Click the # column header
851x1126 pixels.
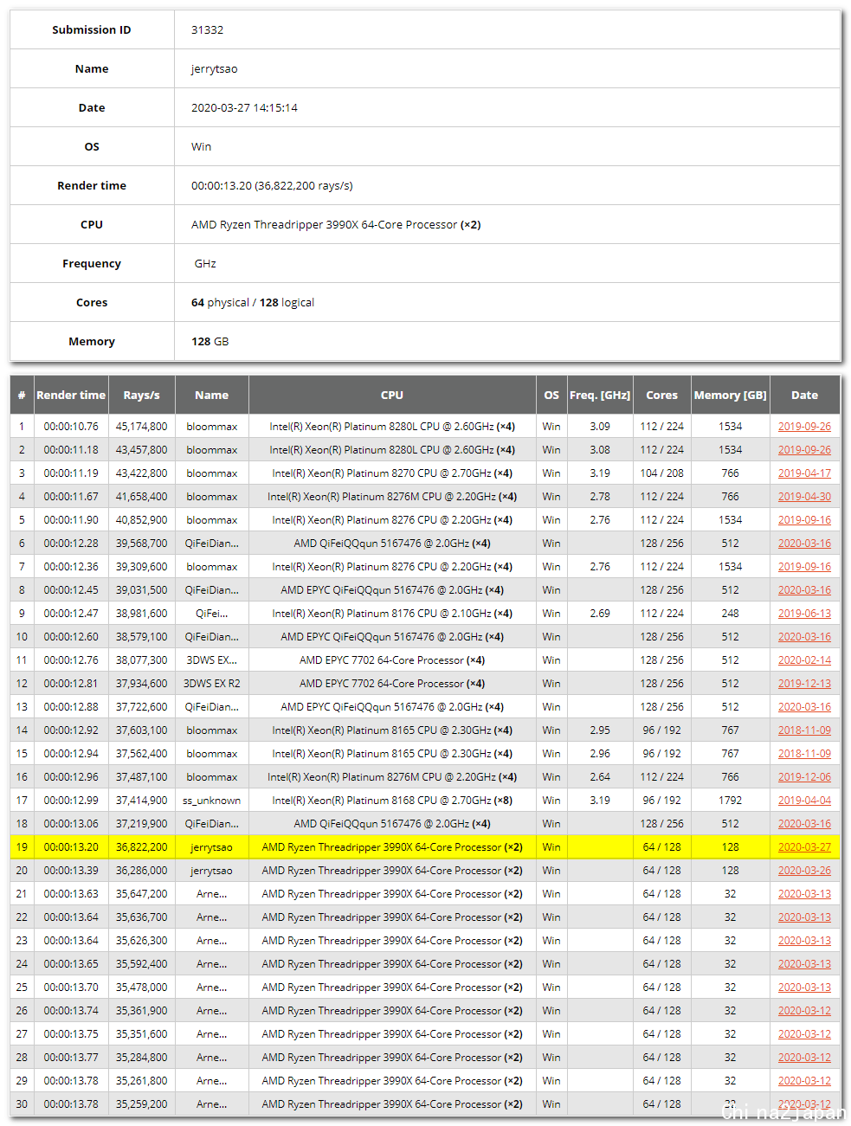[22, 395]
